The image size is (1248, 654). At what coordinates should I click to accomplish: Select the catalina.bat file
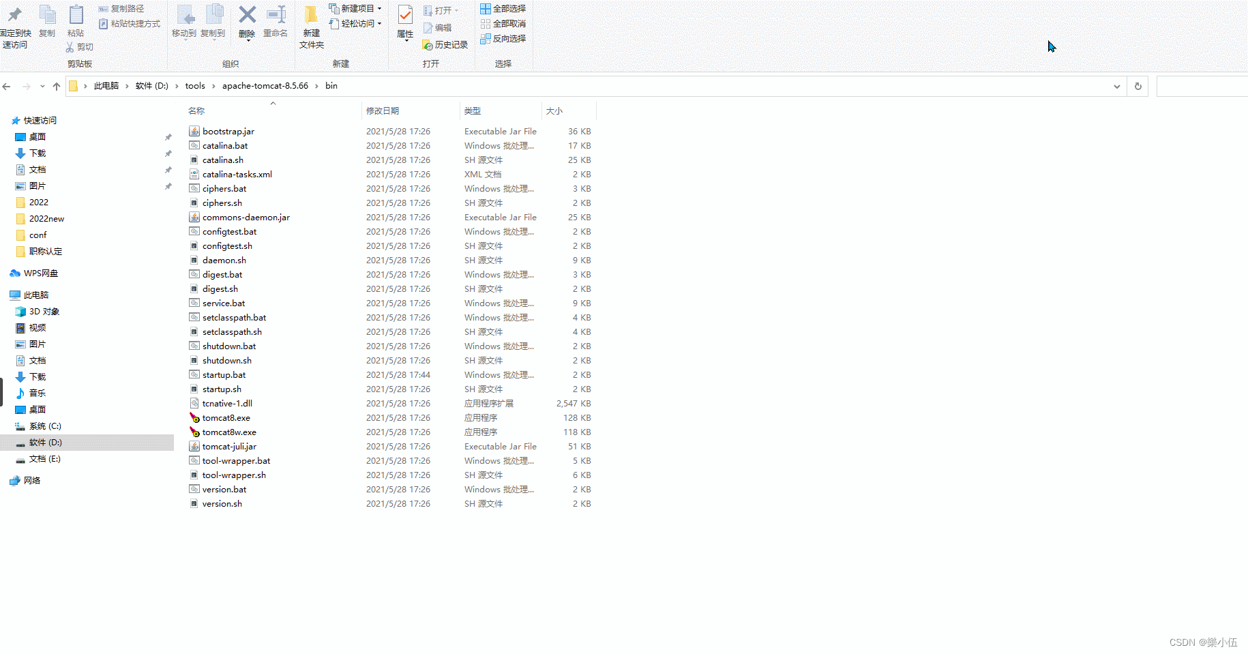(225, 146)
